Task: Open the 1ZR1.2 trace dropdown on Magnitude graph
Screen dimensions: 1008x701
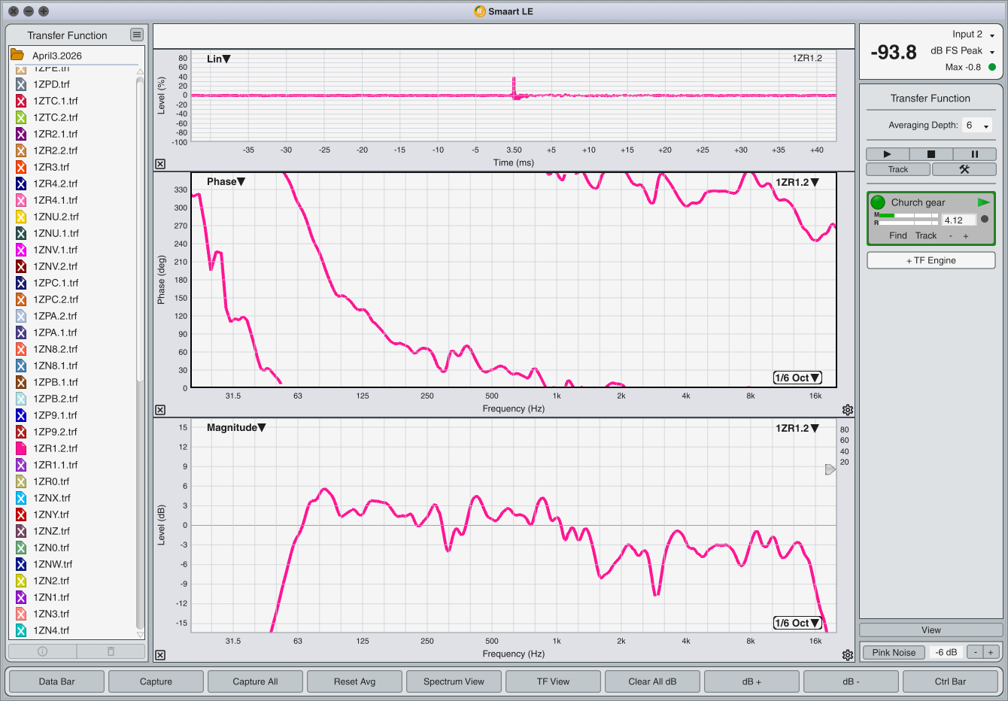Action: click(x=797, y=428)
